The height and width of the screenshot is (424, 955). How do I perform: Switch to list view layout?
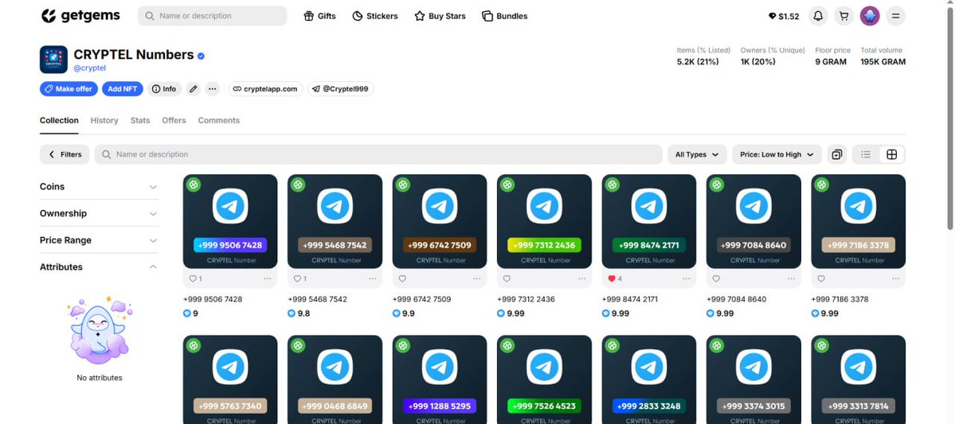point(866,154)
